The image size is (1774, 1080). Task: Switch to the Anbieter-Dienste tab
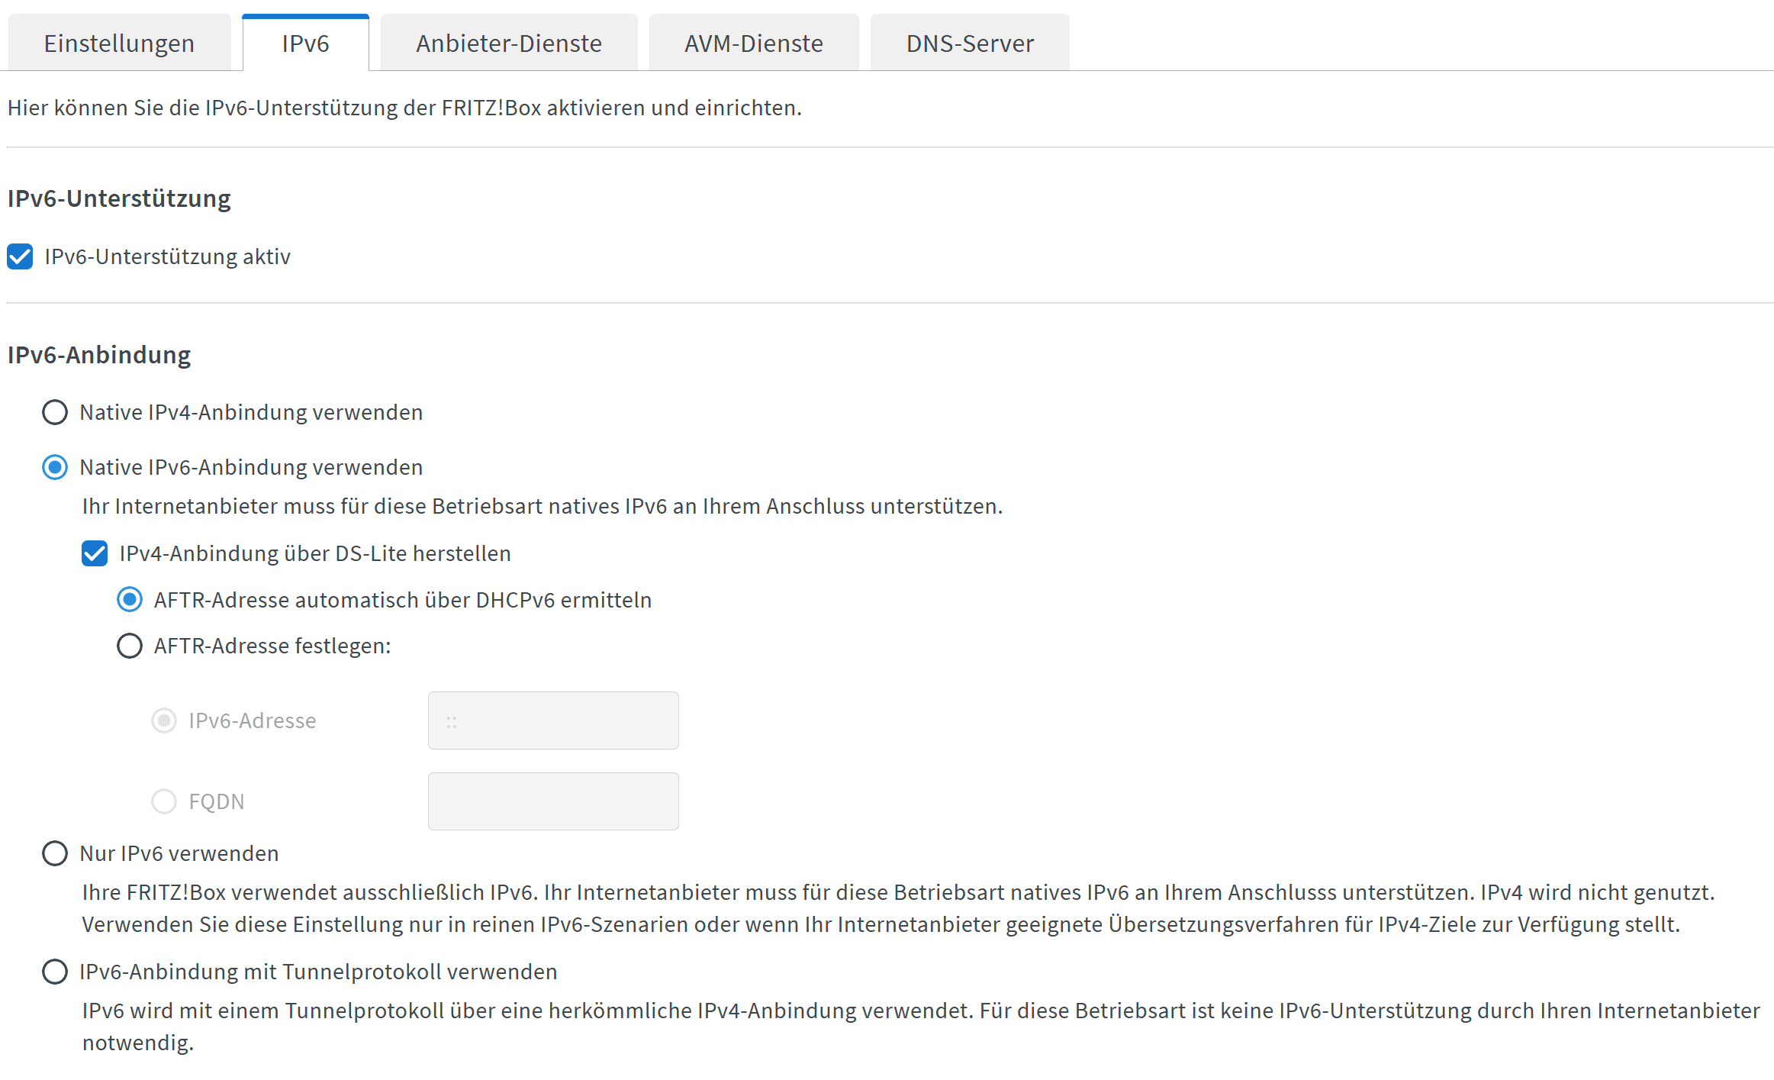click(508, 44)
